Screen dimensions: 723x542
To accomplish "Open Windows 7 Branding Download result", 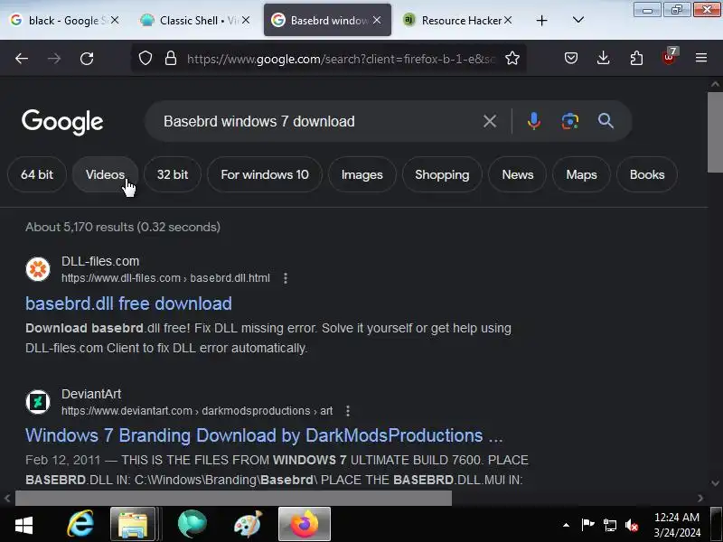I will (x=264, y=435).
